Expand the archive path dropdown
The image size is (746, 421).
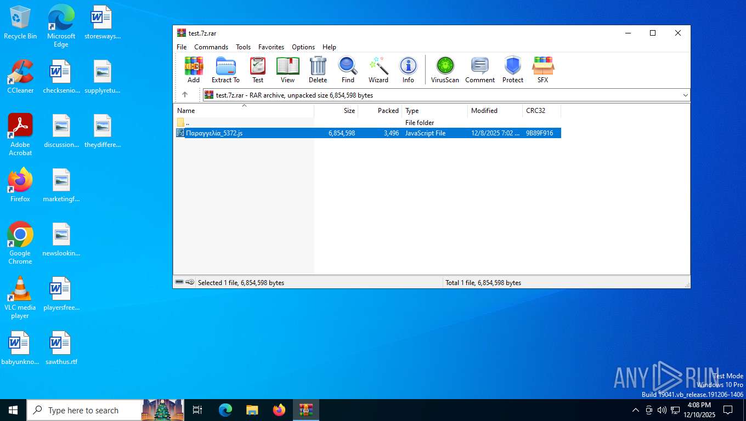click(x=685, y=95)
